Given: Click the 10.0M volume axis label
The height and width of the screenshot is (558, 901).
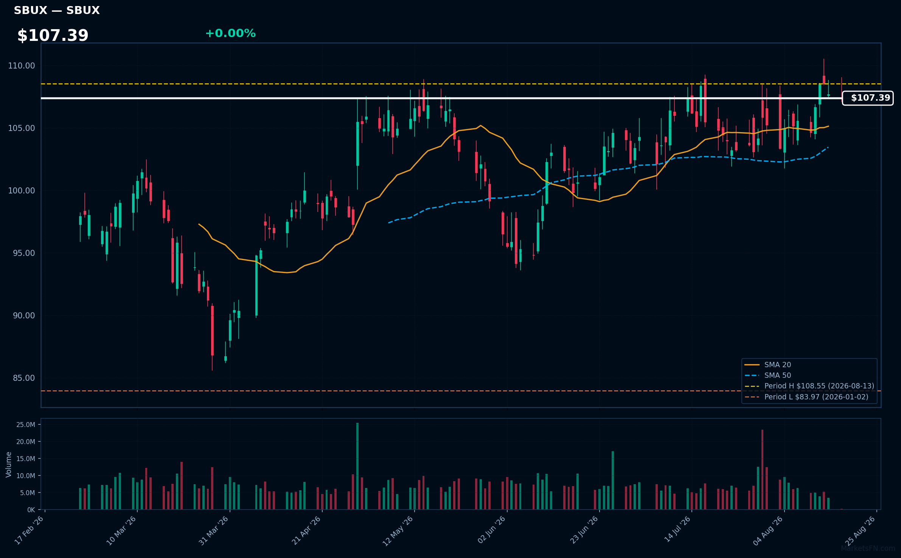Looking at the screenshot, I should point(26,476).
